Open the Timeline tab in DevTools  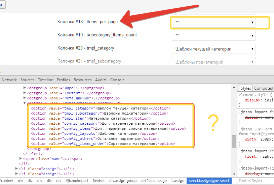[45, 80]
